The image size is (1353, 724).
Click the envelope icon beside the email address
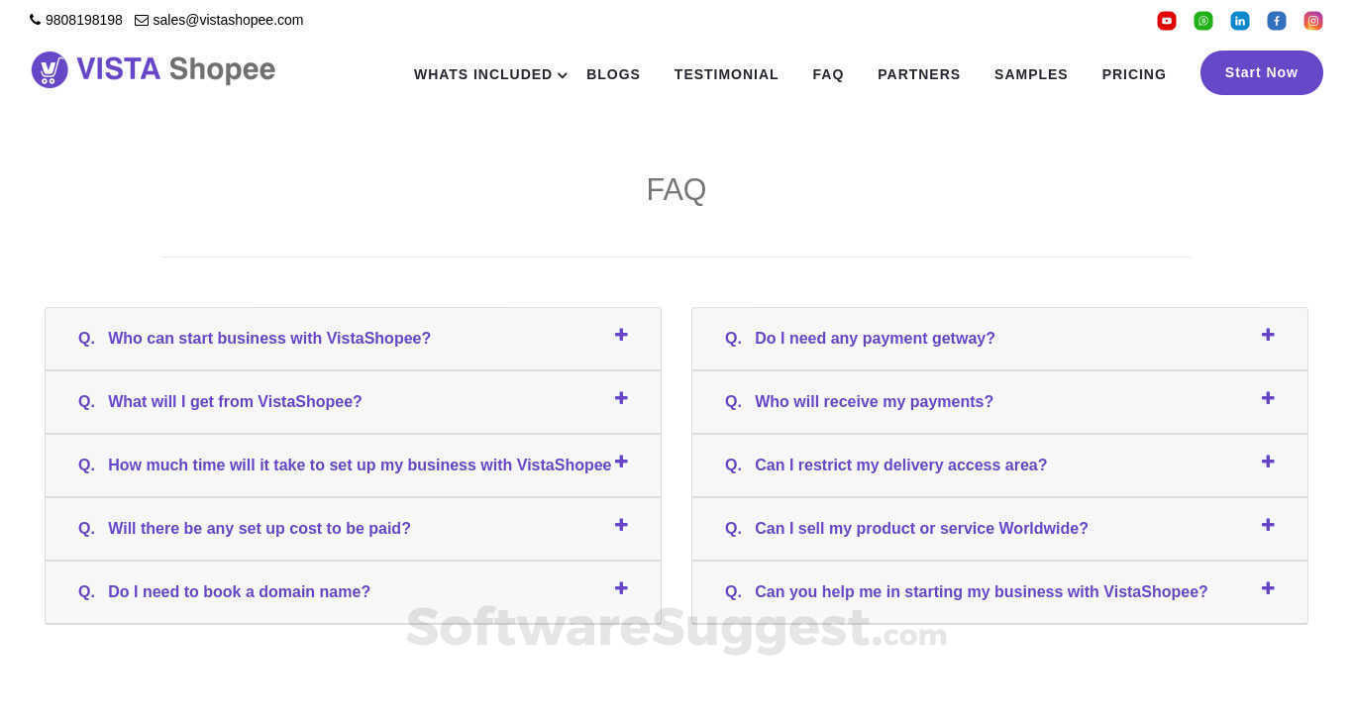tap(141, 20)
